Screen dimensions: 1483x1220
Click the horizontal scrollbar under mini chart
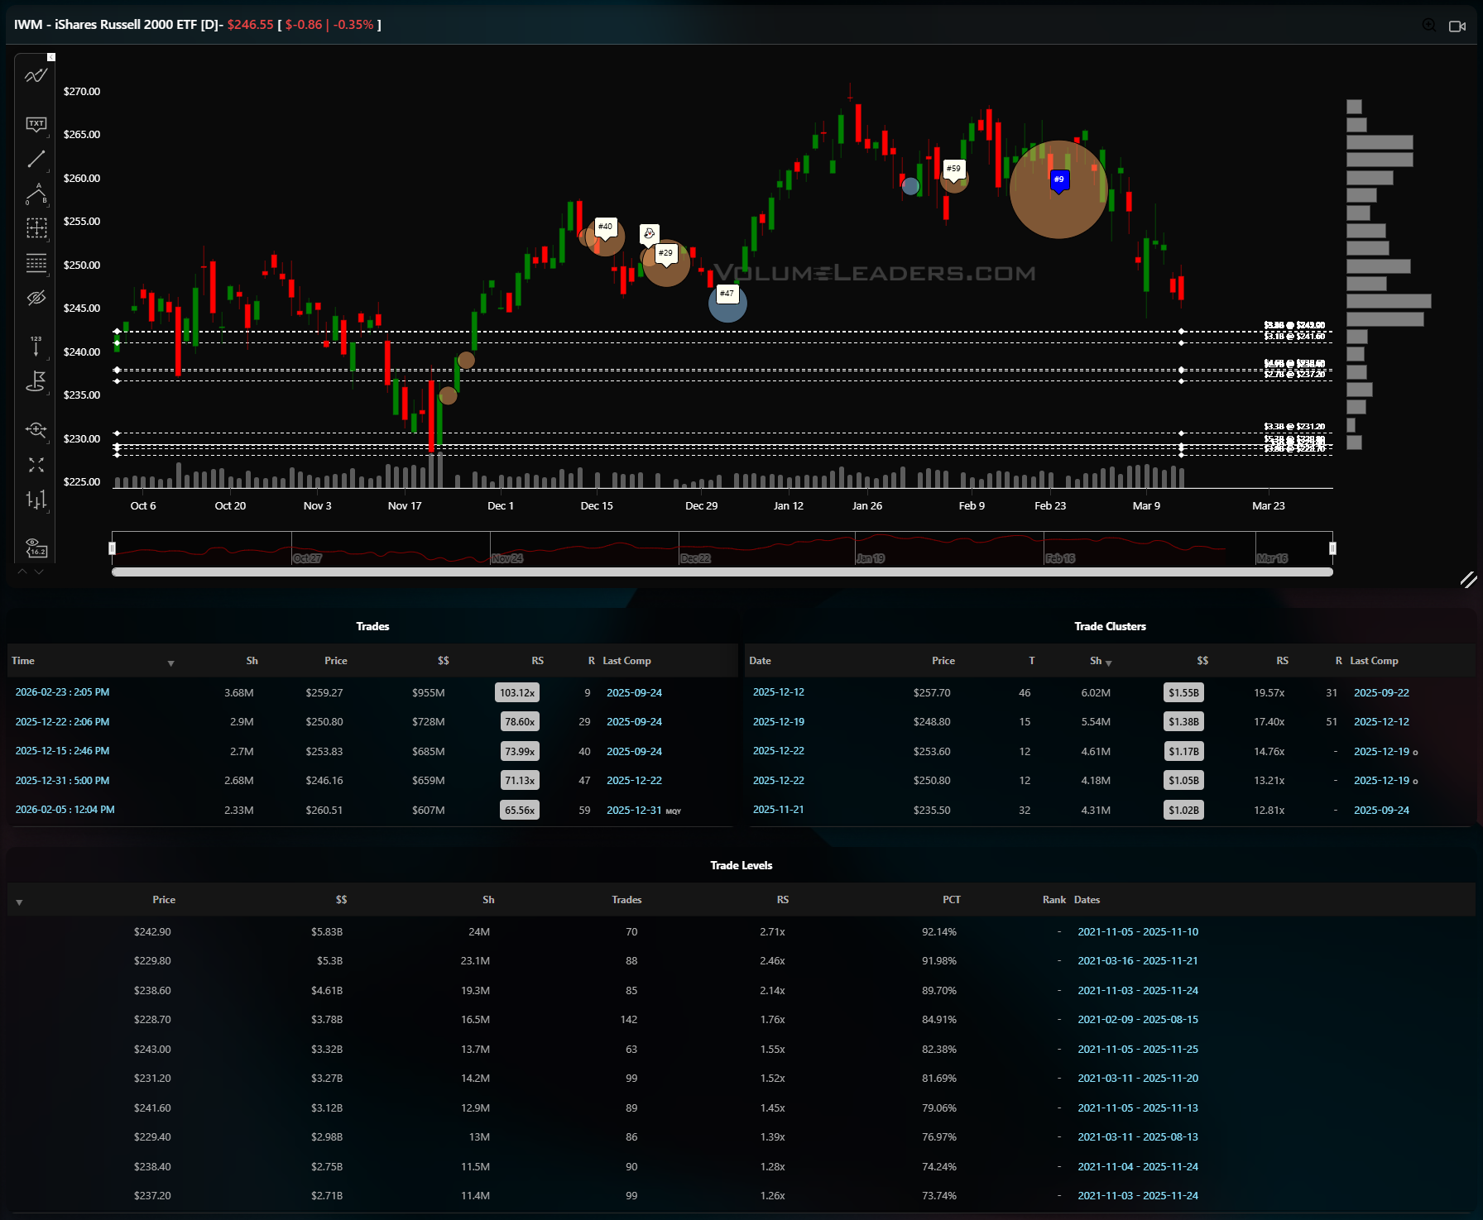click(722, 572)
